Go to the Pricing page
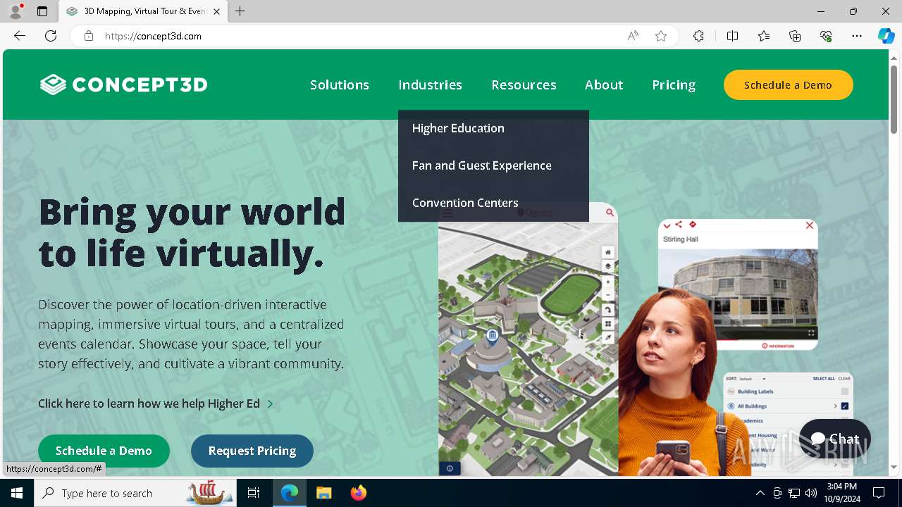The width and height of the screenshot is (902, 507). click(674, 84)
